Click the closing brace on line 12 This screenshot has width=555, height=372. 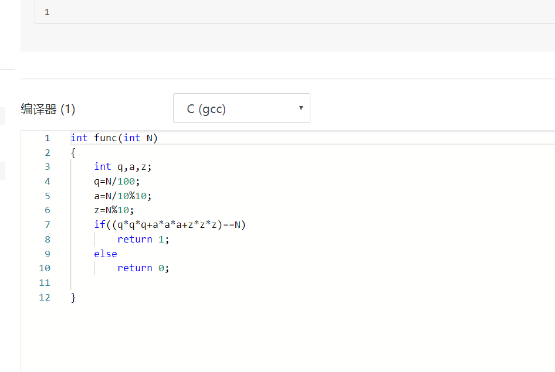[x=73, y=297]
